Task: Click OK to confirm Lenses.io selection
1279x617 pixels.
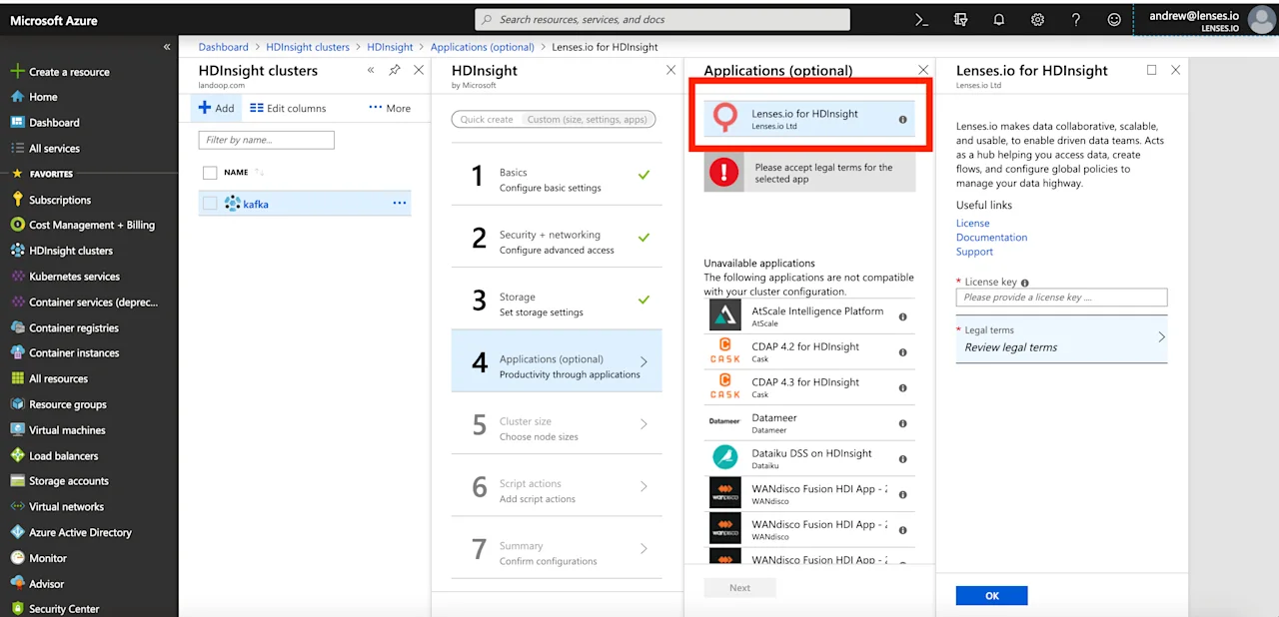Action: [991, 595]
